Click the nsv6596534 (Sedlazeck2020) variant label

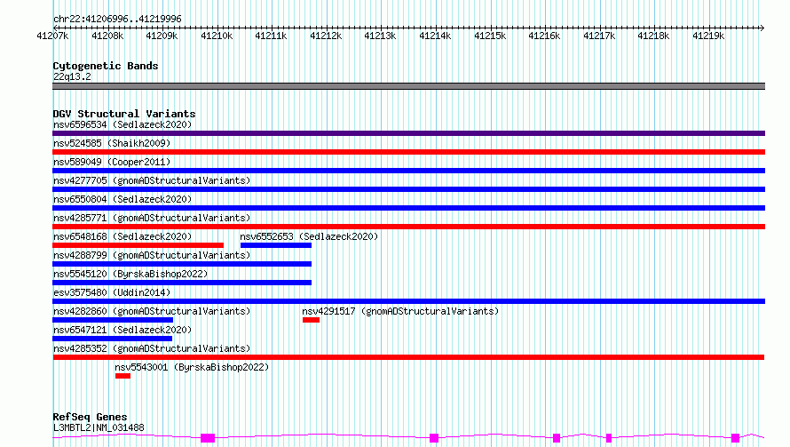[x=122, y=124]
